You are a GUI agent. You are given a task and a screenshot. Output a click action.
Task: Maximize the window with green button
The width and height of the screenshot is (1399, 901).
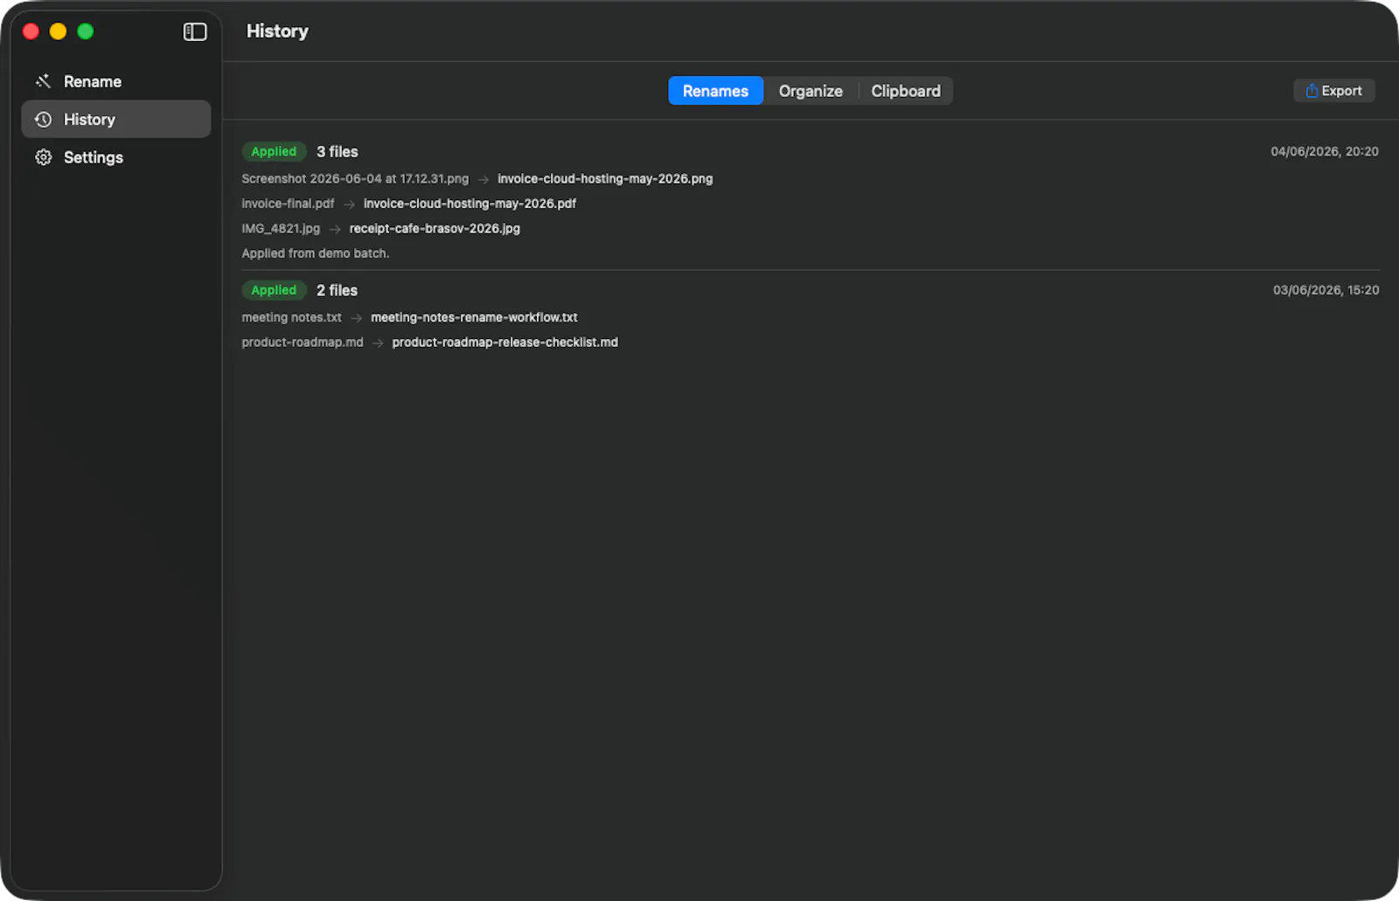click(86, 31)
